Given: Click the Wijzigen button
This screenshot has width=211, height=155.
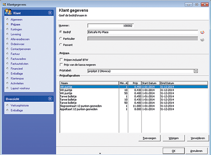Looking at the screenshot, I should click(173, 138).
